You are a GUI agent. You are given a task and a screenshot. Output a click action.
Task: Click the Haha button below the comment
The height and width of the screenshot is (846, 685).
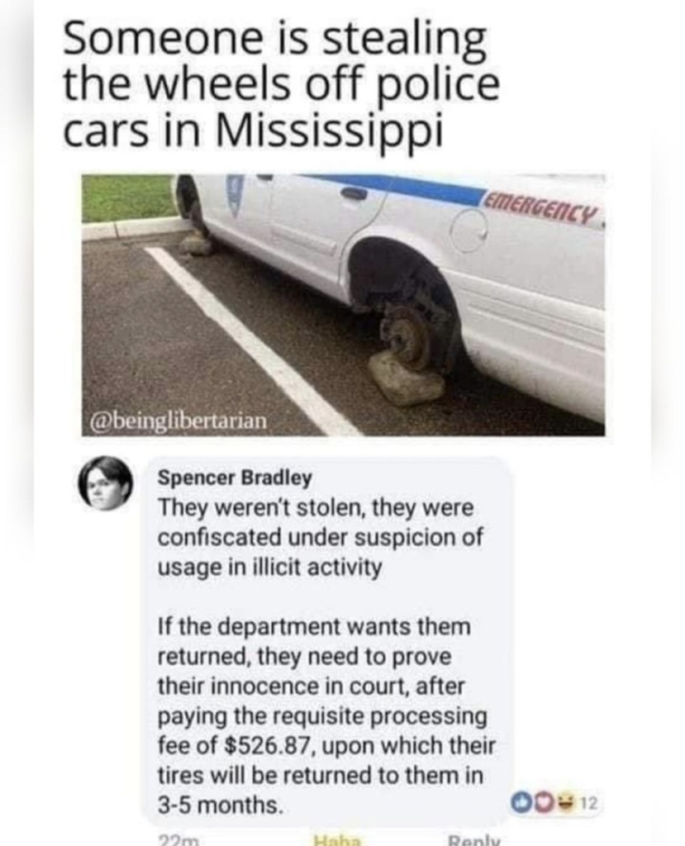pyautogui.click(x=337, y=839)
